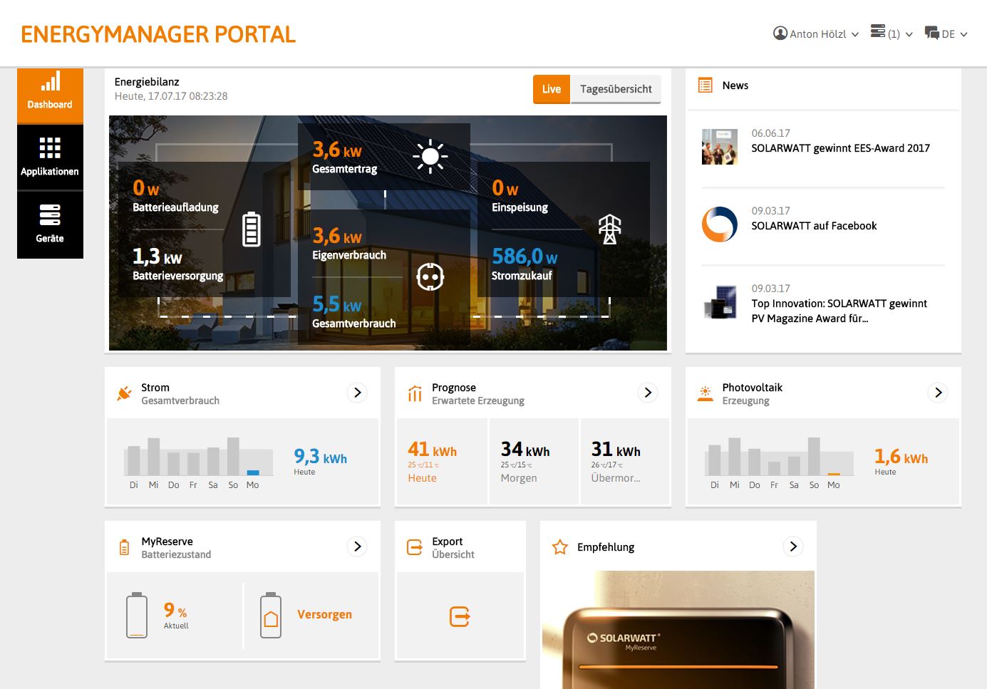987x689 pixels.
Task: Open the DE language dropdown
Action: click(x=946, y=33)
